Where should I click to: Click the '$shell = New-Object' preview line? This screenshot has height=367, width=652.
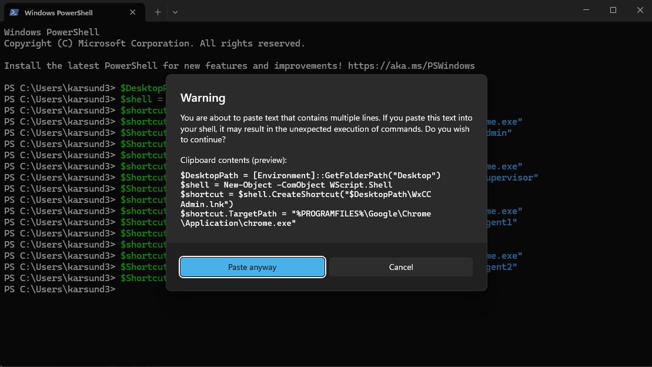[x=286, y=185]
